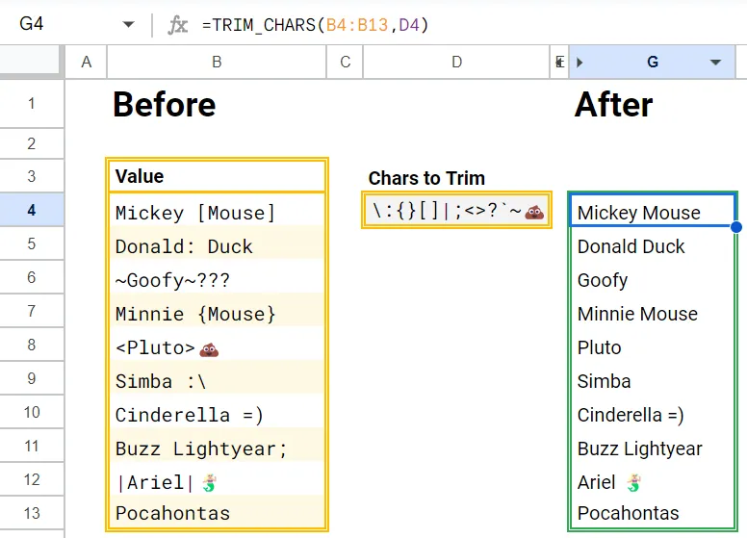This screenshot has width=747, height=538.
Task: Click 'Cinderella =)' in column G
Action: click(653, 412)
